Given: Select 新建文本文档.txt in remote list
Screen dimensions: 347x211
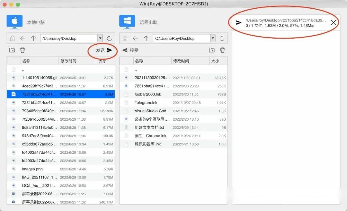Looking at the screenshot, I should (148, 127).
